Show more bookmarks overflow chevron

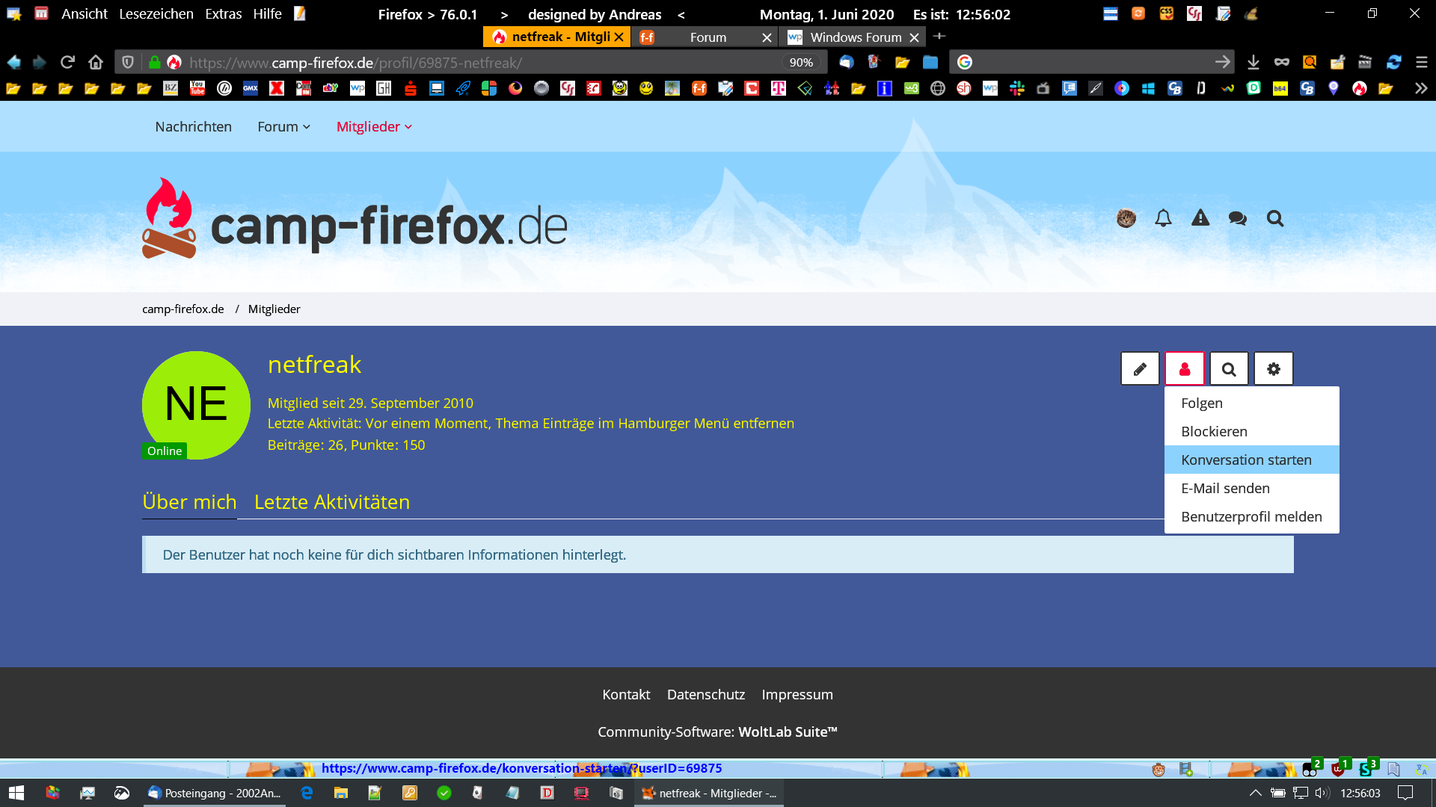pyautogui.click(x=1420, y=88)
